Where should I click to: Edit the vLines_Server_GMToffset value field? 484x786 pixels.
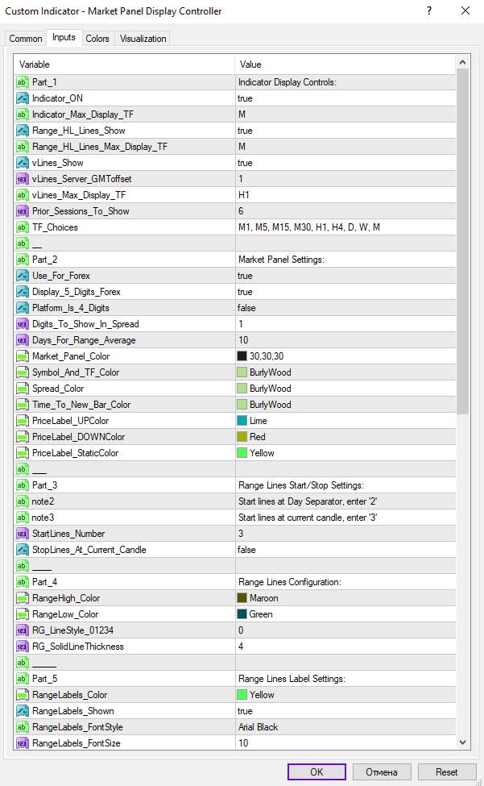pyautogui.click(x=345, y=179)
